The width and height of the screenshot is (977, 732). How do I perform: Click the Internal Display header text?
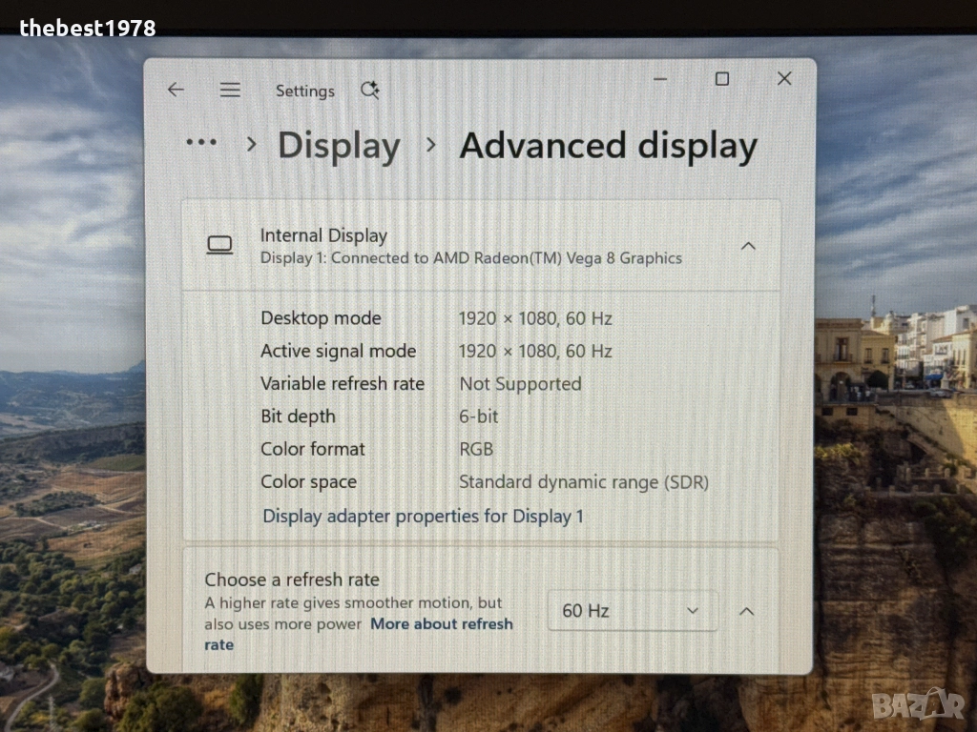tap(323, 235)
